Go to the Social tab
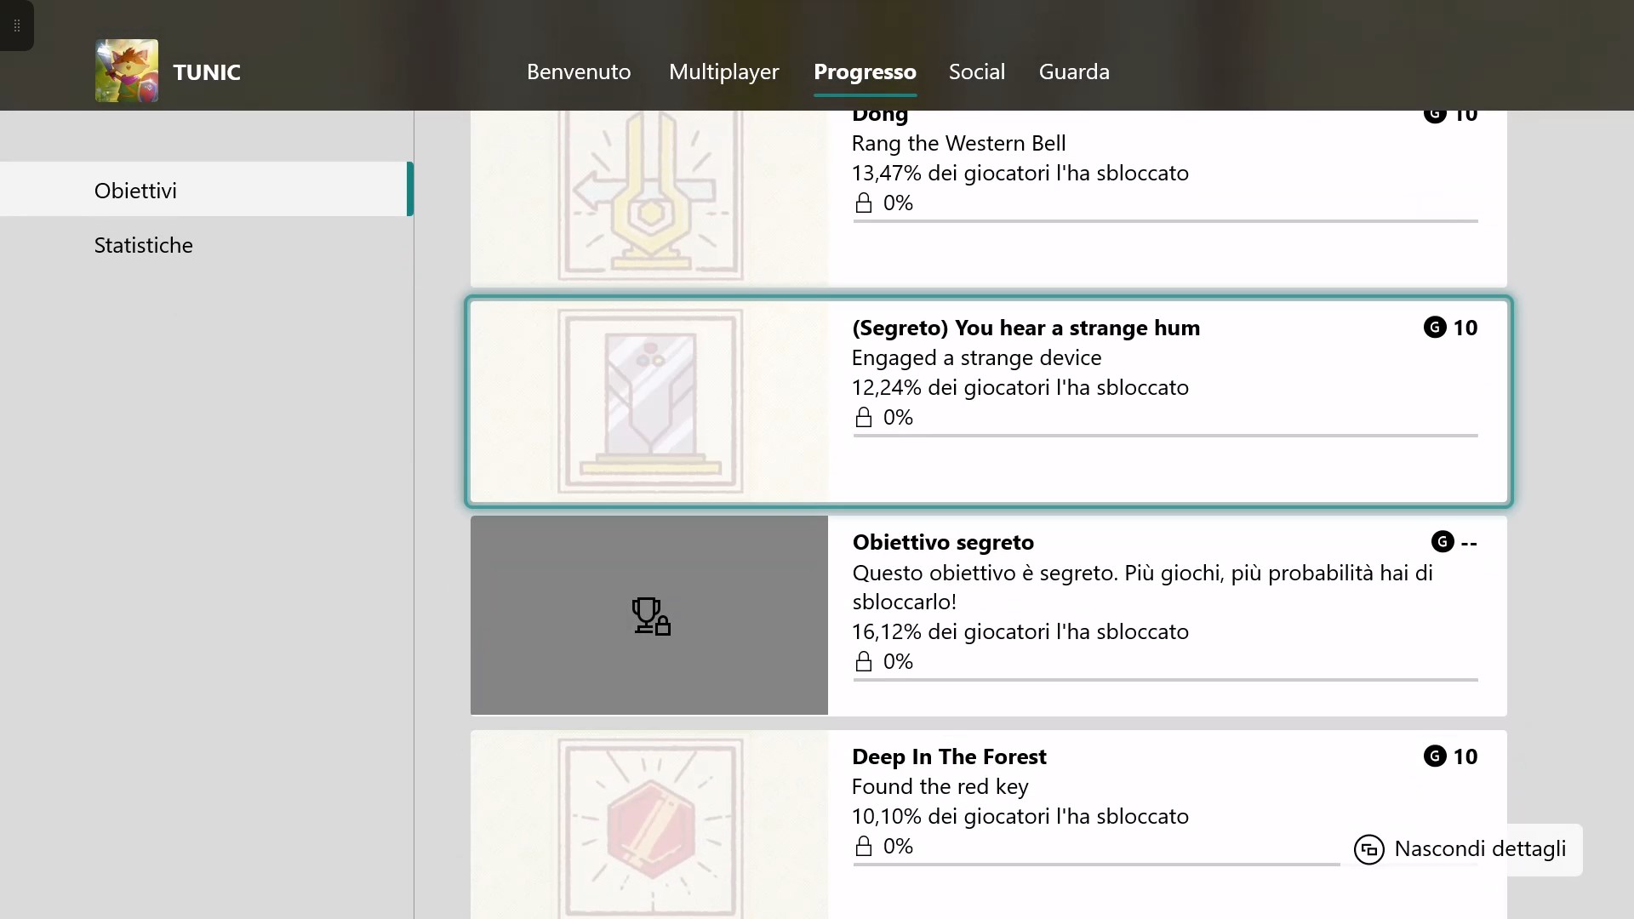 coord(977,71)
